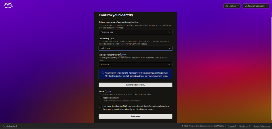Viewport: 272px width, 129px height.
Task: Open the Individual ownership type dropdown
Action: 136,48
